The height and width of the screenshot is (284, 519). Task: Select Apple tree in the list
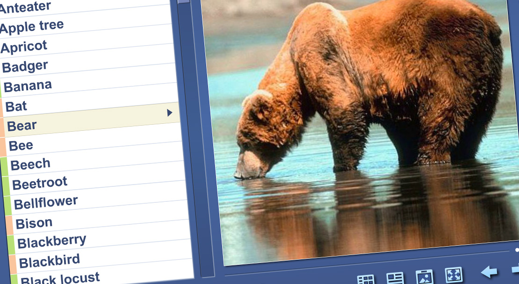[32, 27]
